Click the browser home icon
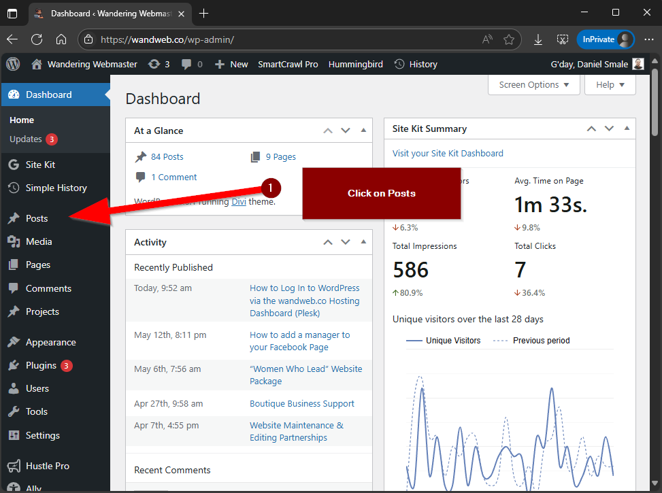 [x=61, y=39]
